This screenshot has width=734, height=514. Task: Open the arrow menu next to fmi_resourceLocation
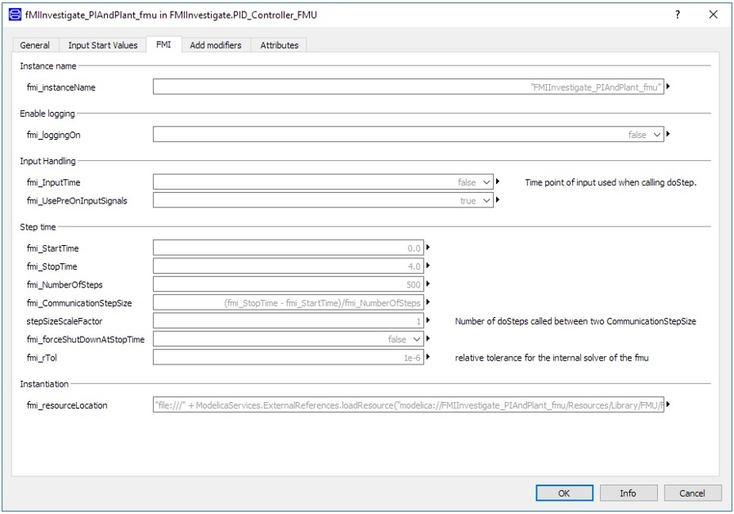point(668,404)
